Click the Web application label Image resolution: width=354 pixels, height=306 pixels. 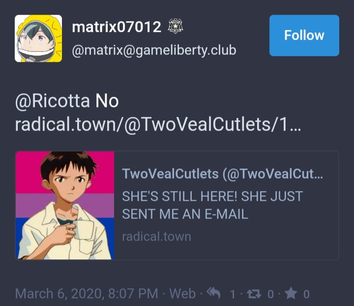pos(182,294)
